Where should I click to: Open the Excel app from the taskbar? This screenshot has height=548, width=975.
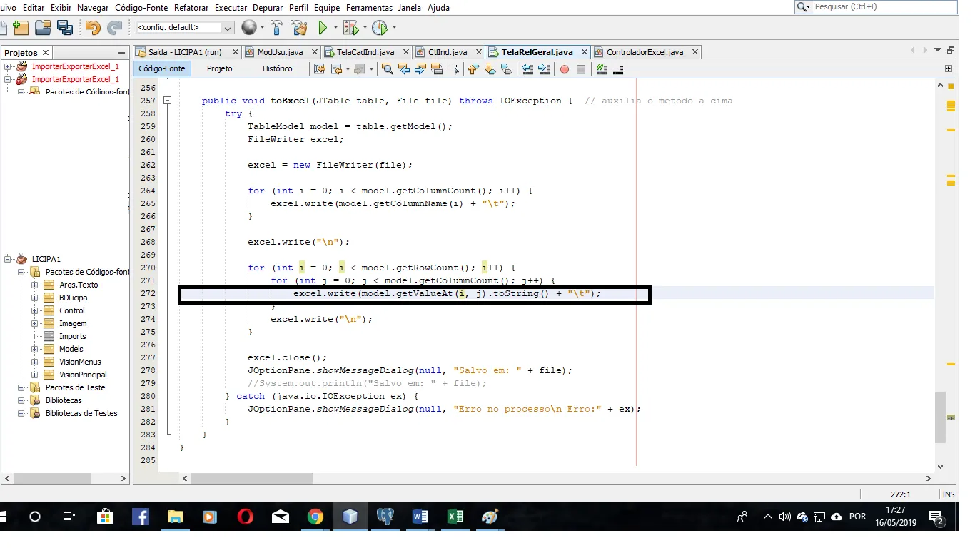pos(455,517)
